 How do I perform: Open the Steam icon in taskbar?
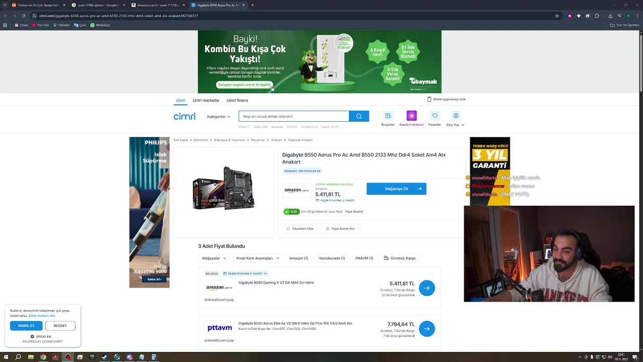pyautogui.click(x=104, y=357)
